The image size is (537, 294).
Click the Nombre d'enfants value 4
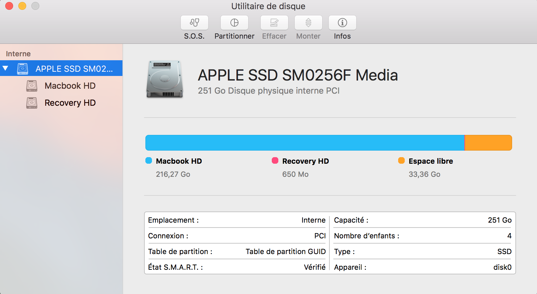click(509, 236)
